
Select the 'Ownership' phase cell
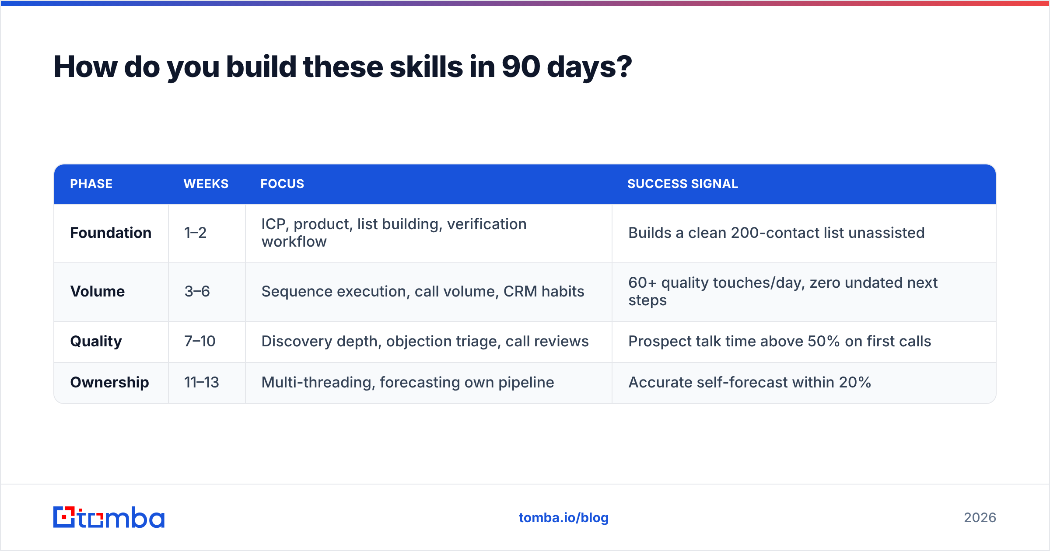(x=111, y=383)
